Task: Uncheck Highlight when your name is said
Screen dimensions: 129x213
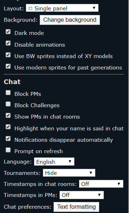Action: (x=8, y=127)
